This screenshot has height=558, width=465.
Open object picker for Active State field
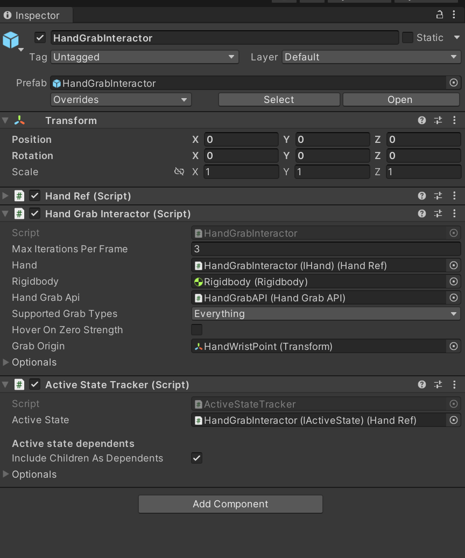click(x=454, y=421)
